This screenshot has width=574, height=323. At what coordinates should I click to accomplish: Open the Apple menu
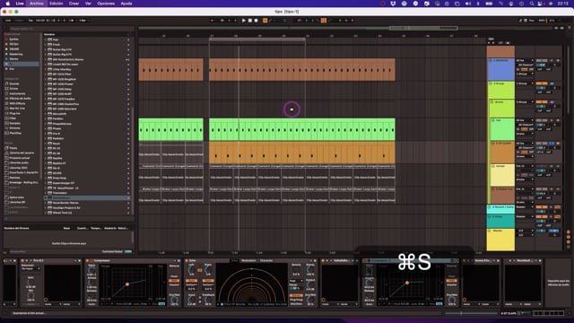[7, 4]
